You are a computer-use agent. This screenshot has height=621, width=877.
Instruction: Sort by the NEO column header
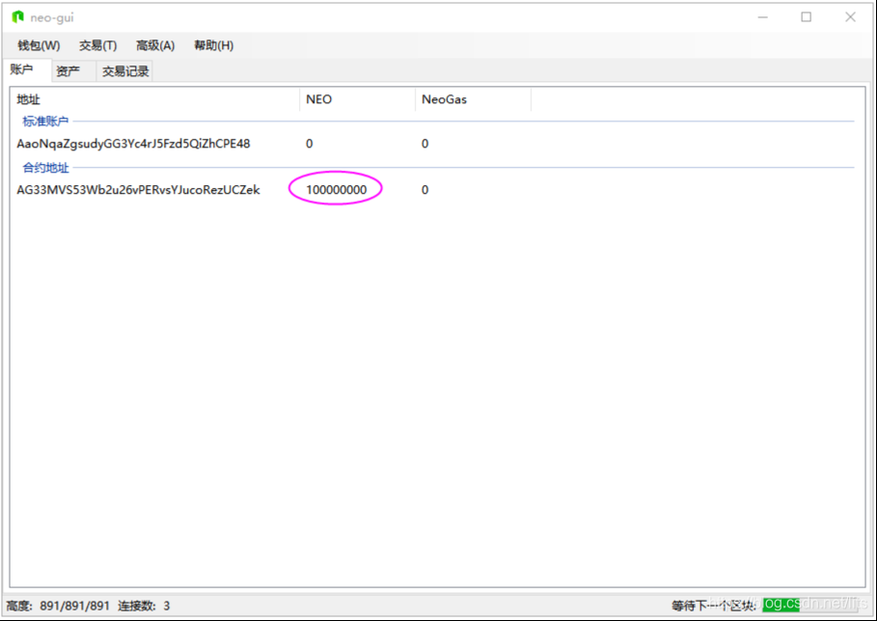358,99
